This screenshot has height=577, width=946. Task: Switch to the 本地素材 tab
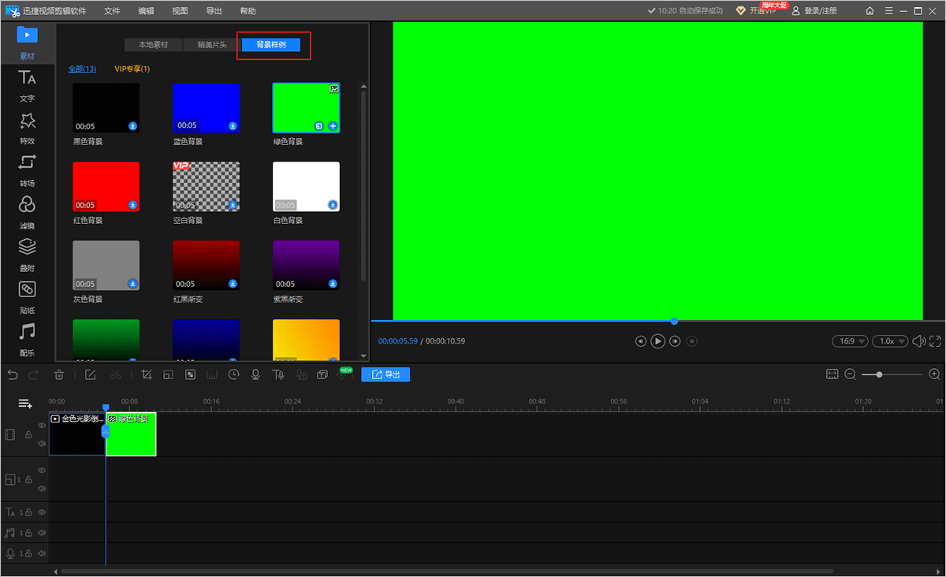pos(153,45)
